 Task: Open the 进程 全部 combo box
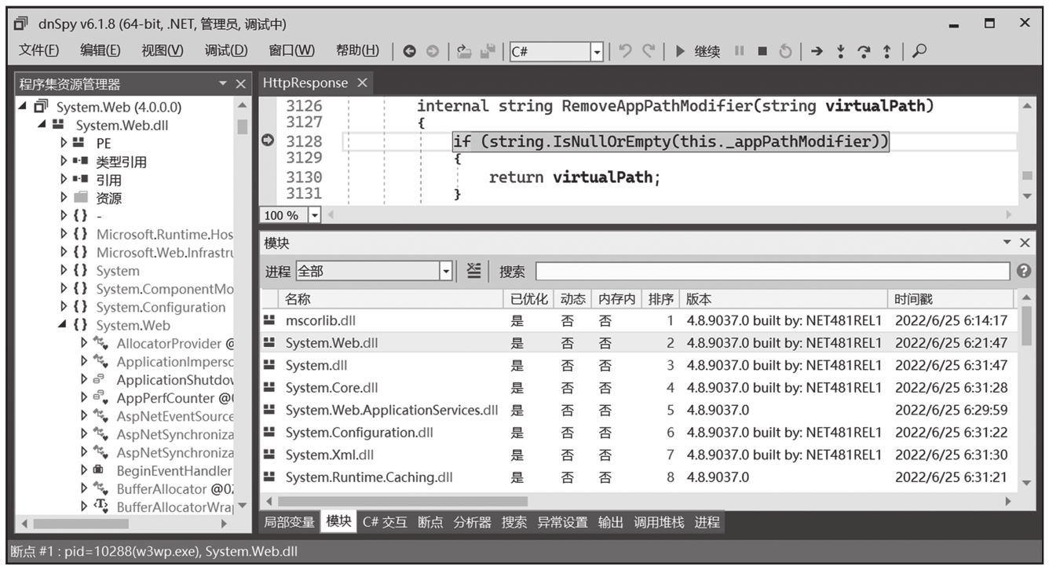tap(375, 271)
